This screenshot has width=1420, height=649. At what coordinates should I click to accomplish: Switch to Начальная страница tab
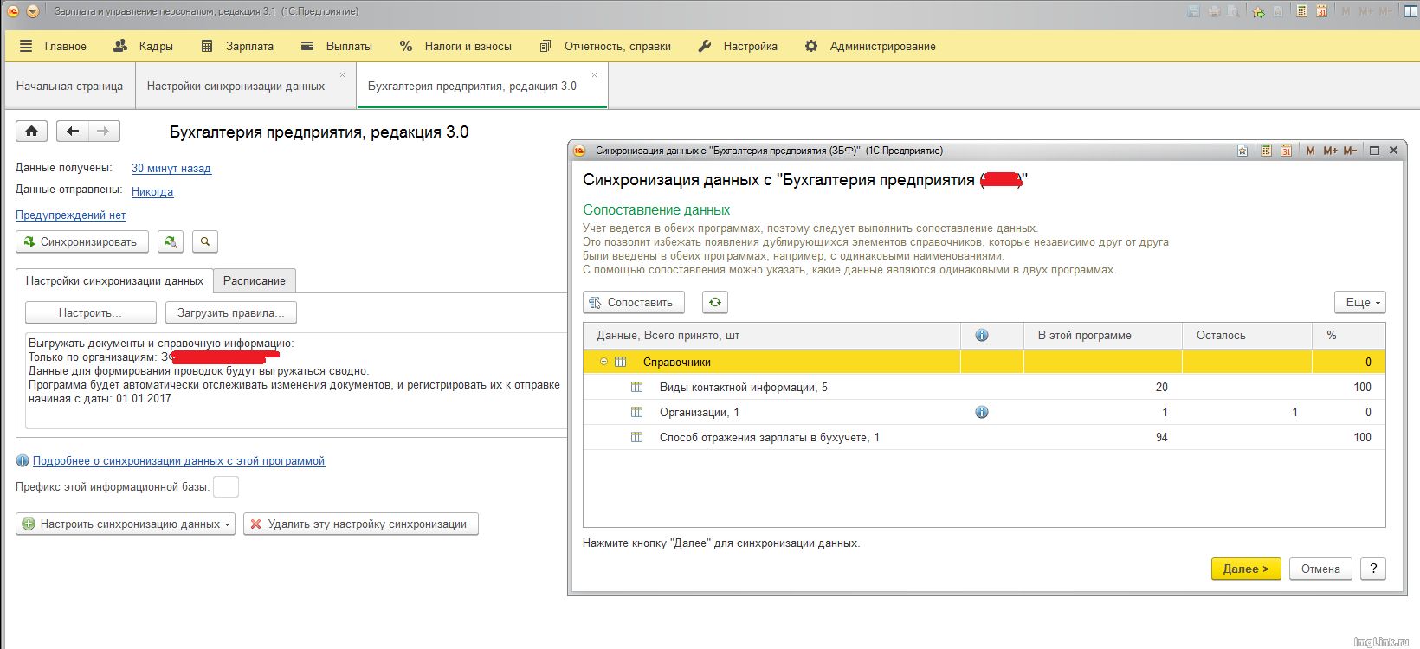[x=69, y=86]
